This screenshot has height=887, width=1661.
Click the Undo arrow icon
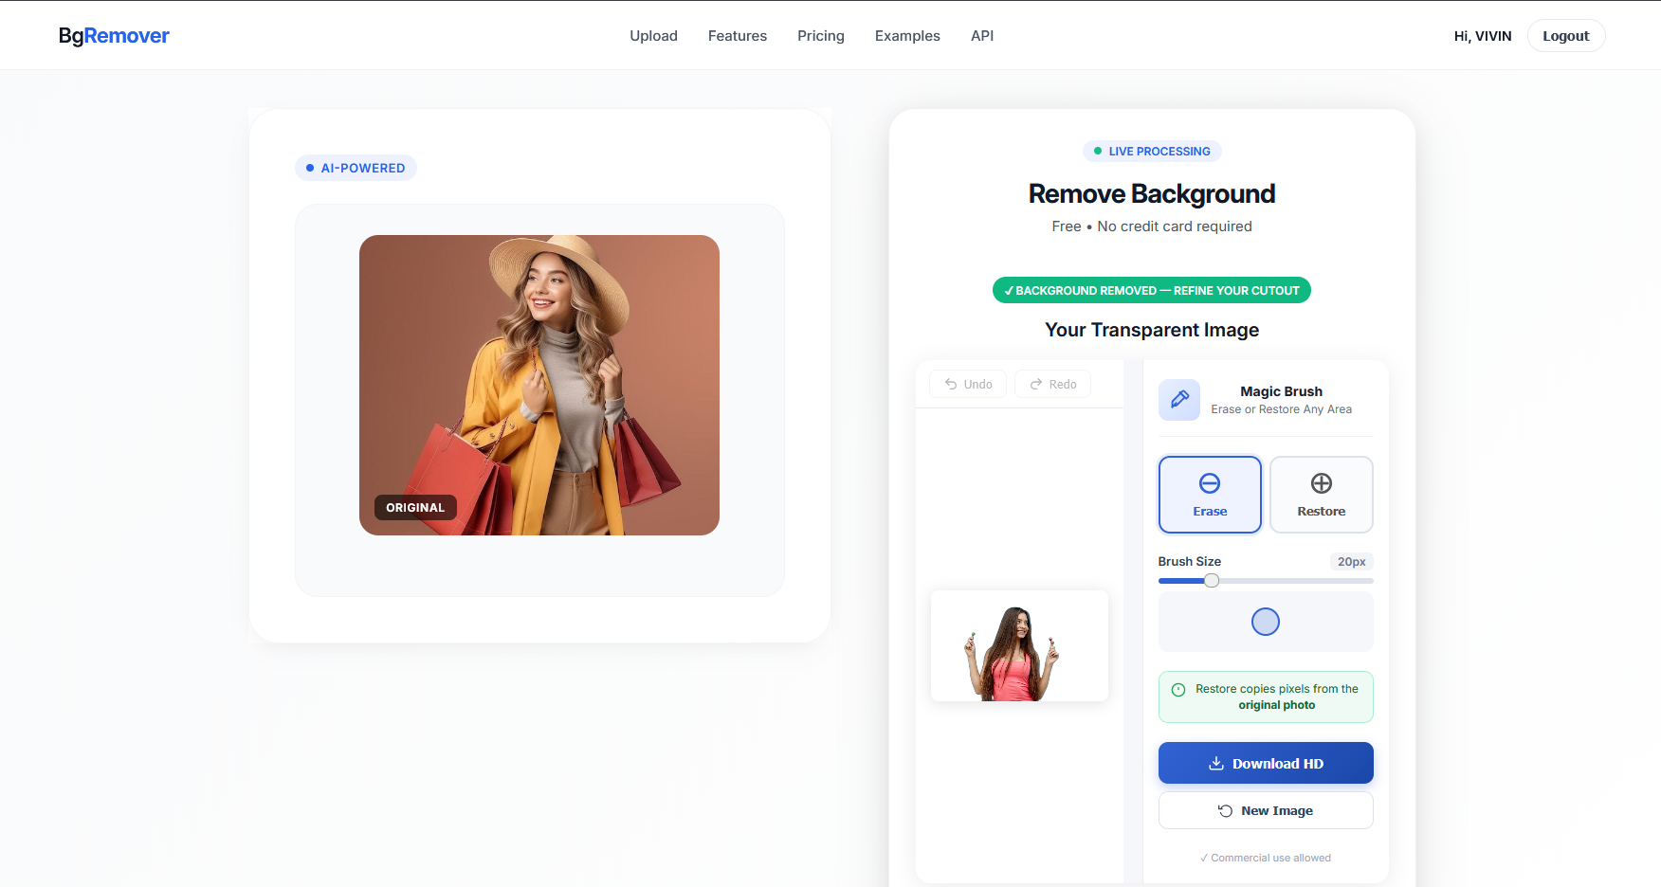point(951,385)
